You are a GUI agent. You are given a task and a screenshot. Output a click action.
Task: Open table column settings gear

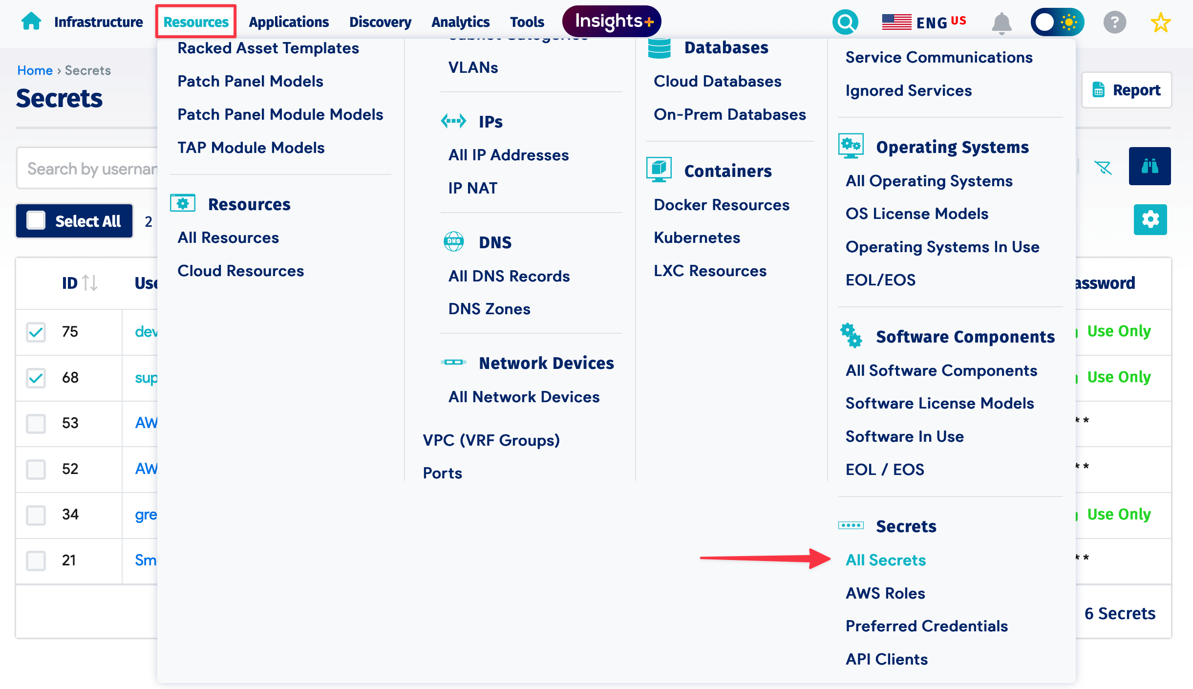coord(1150,219)
